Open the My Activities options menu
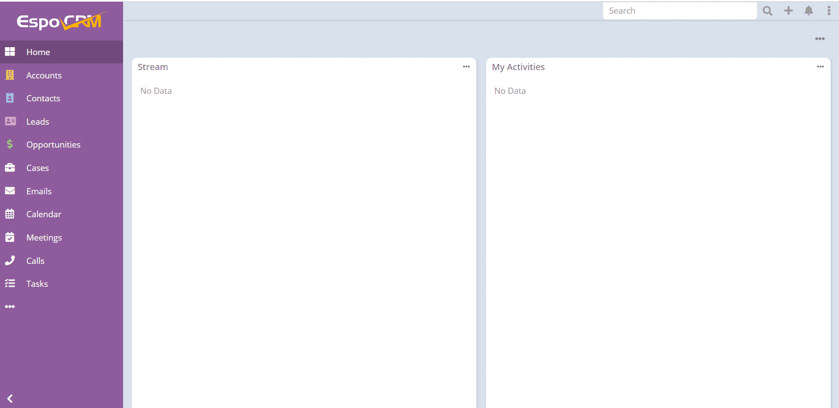Screen dimensions: 839x408 [x=820, y=67]
